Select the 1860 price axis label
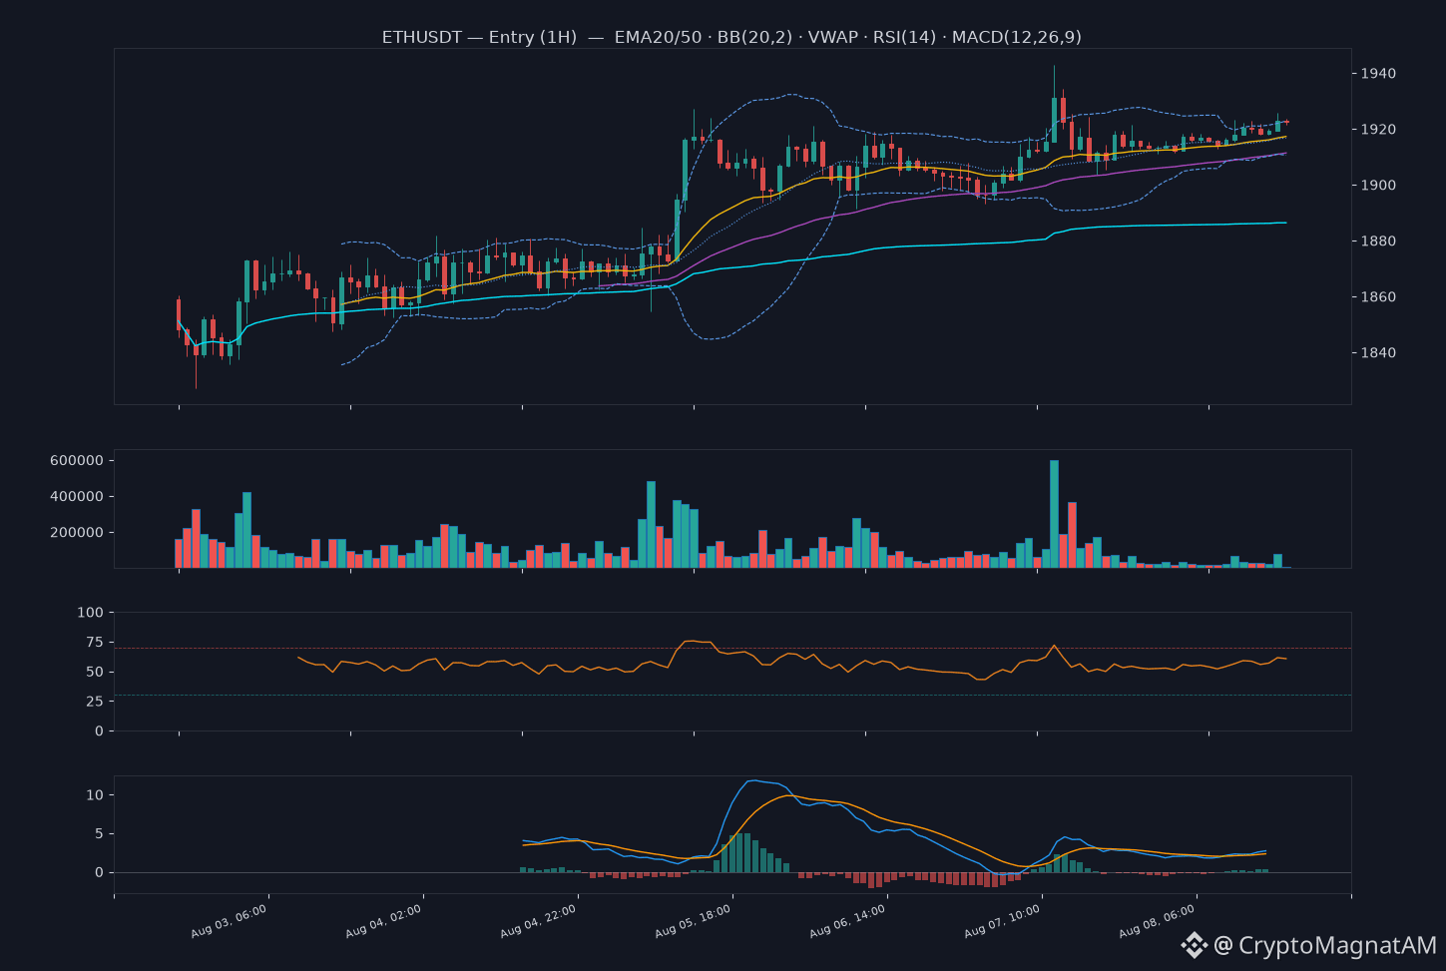 tap(1378, 297)
